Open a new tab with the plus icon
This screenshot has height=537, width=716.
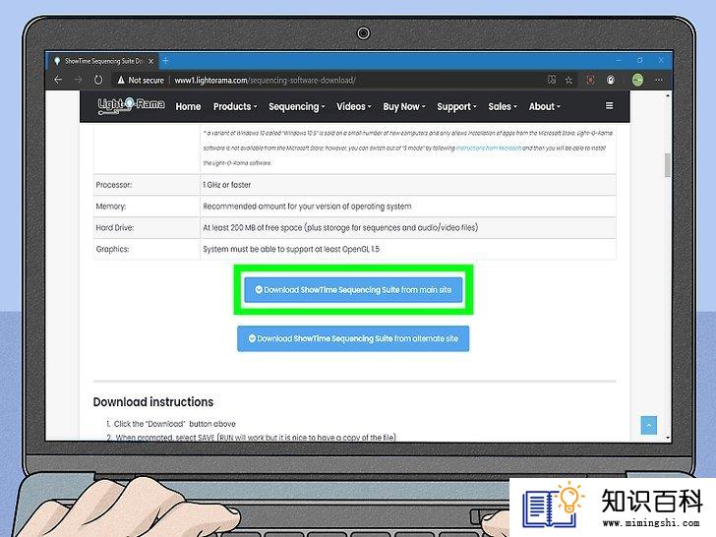[165, 61]
